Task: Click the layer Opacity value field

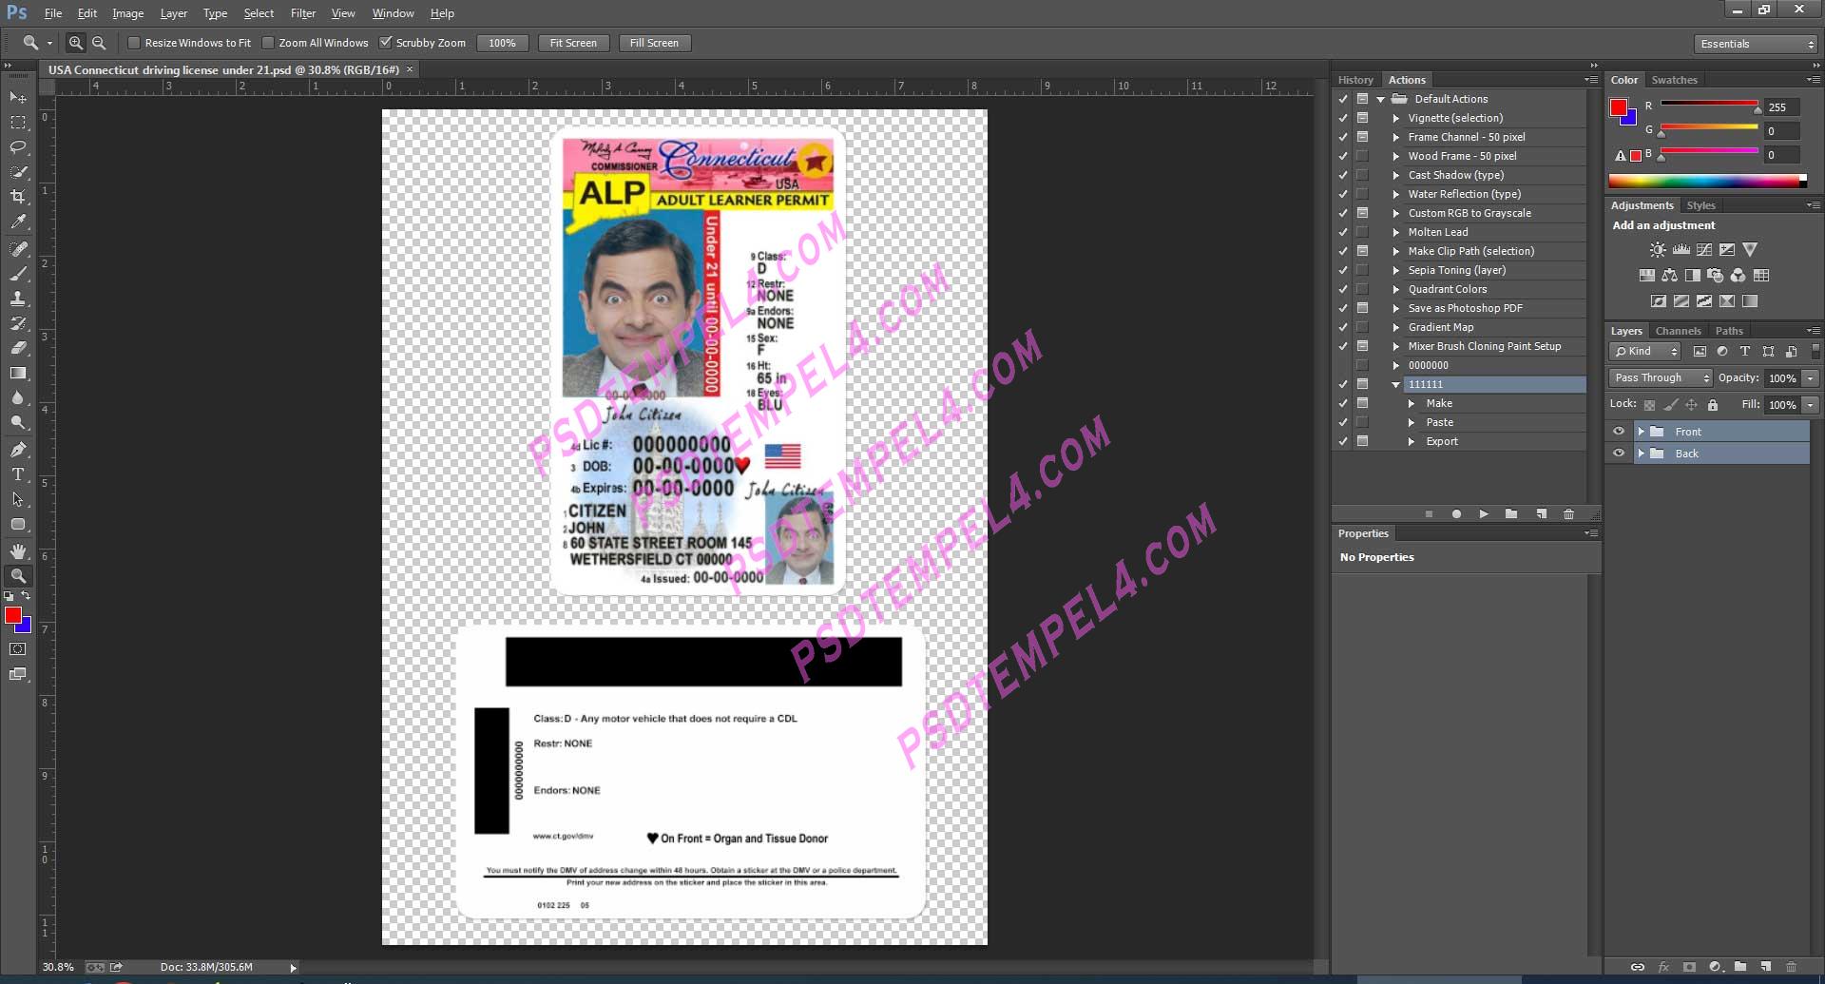Action: 1782,377
